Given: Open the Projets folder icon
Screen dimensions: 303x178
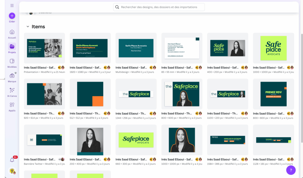Looking at the screenshot, I should coord(12,46).
